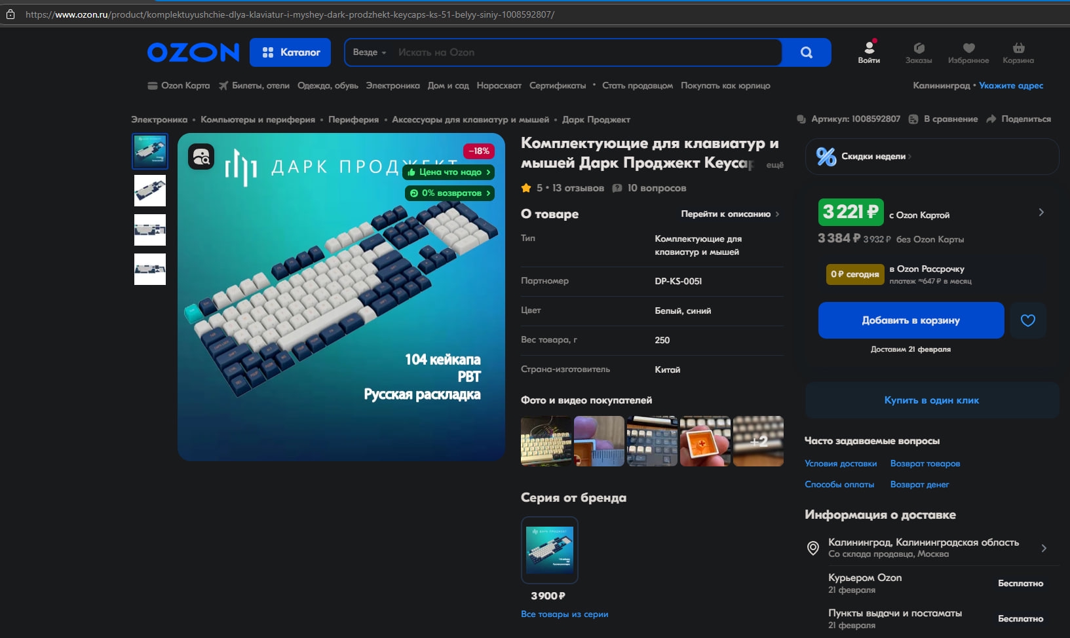Click Добавить в корзину button
1070x638 pixels.
coord(911,320)
